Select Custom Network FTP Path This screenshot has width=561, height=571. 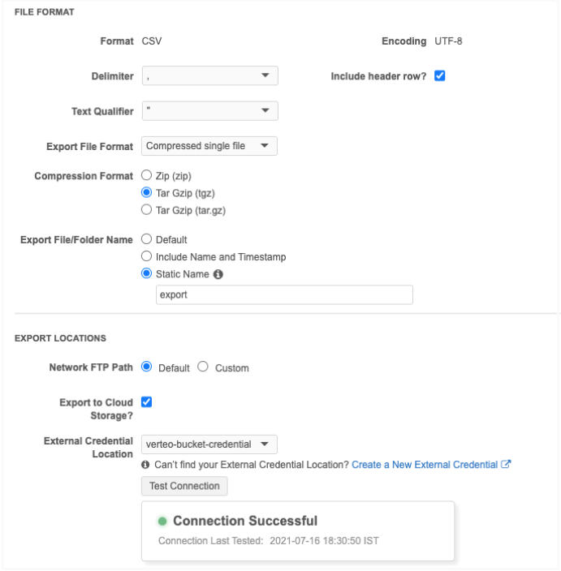pos(203,367)
